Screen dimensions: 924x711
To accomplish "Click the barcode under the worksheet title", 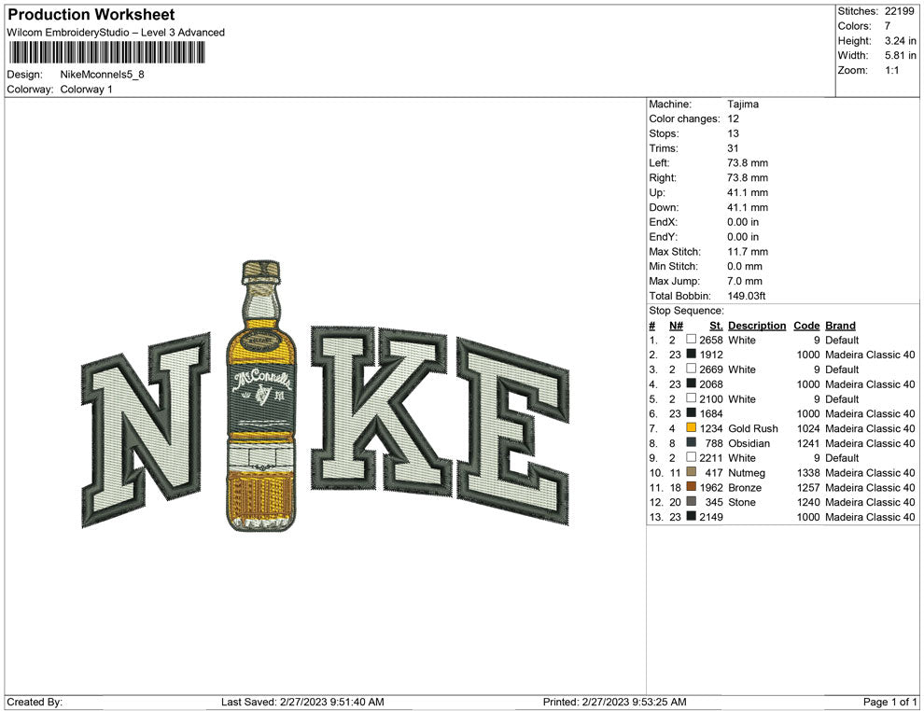I will tap(106, 52).
